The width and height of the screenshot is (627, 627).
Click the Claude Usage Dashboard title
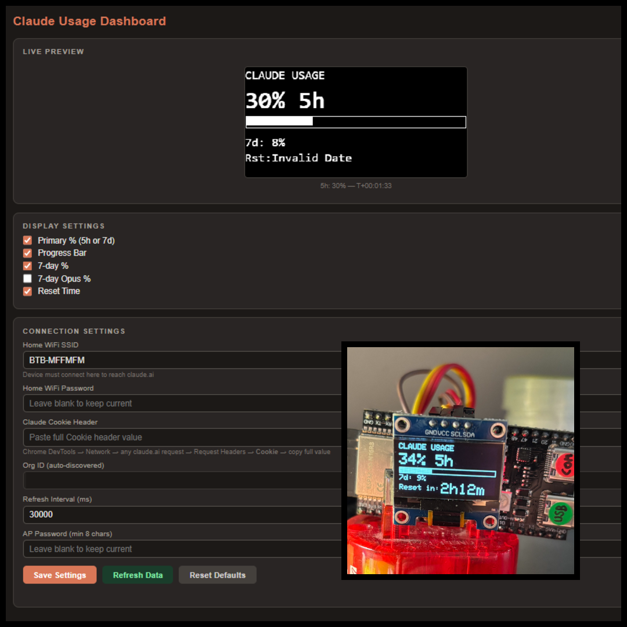89,21
